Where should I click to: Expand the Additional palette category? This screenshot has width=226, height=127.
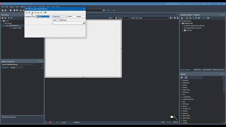pos(181,83)
